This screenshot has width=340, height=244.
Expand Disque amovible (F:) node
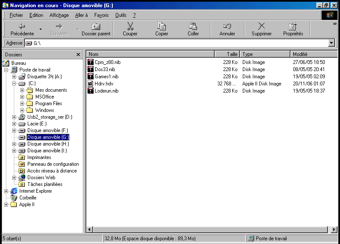click(14, 131)
